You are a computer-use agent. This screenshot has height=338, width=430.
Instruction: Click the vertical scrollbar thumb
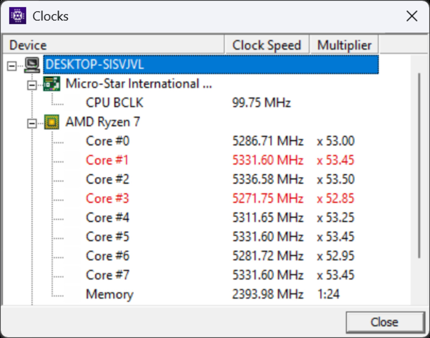pyautogui.click(x=419, y=166)
